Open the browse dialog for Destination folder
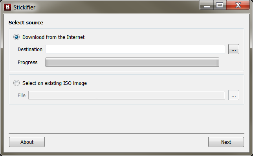This screenshot has height=156, width=253. tap(234, 49)
